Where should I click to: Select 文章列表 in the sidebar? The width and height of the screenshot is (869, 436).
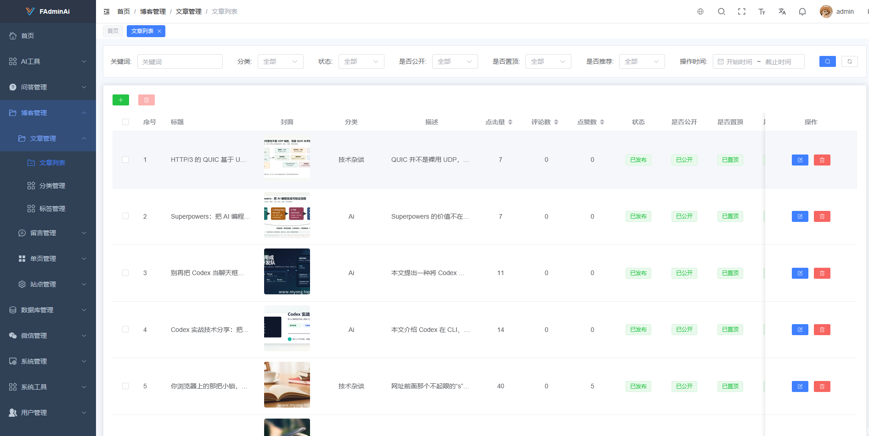(48, 163)
